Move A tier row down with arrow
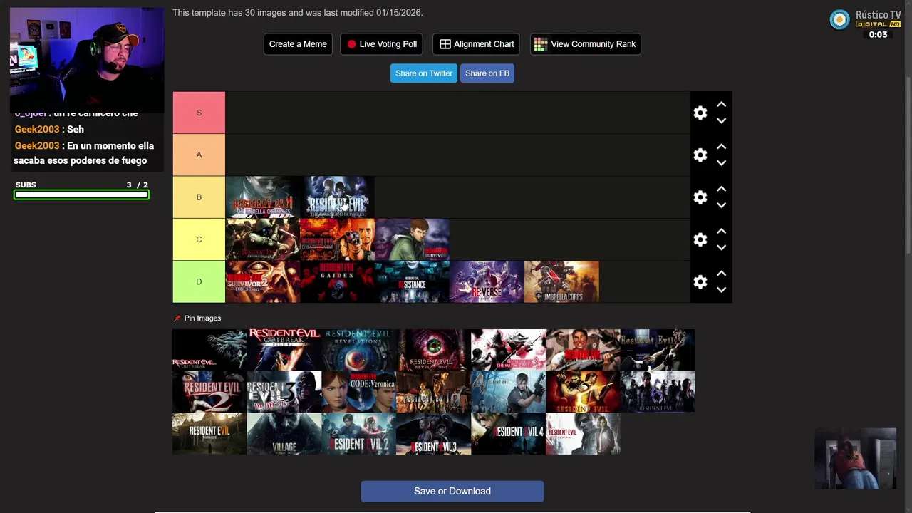Viewport: 912px width, 513px height. click(721, 162)
